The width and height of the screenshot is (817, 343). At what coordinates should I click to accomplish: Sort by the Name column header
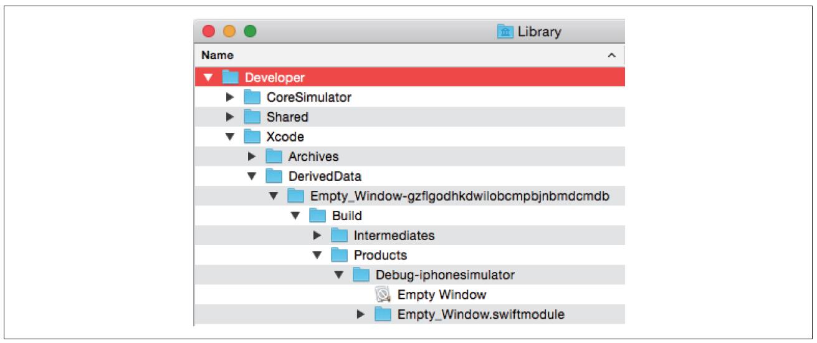(217, 56)
